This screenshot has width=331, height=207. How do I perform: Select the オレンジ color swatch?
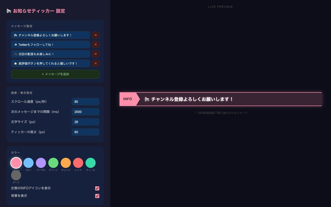coord(66,163)
